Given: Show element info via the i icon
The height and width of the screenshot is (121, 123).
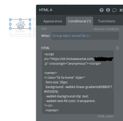Looking at the screenshot, I should (108, 10).
